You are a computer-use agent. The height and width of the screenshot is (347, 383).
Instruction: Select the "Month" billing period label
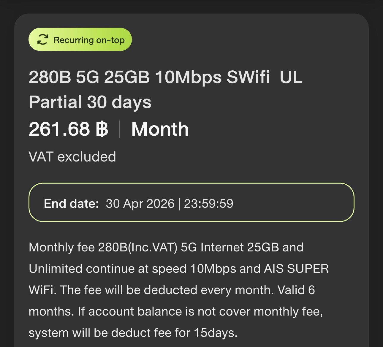click(x=160, y=129)
